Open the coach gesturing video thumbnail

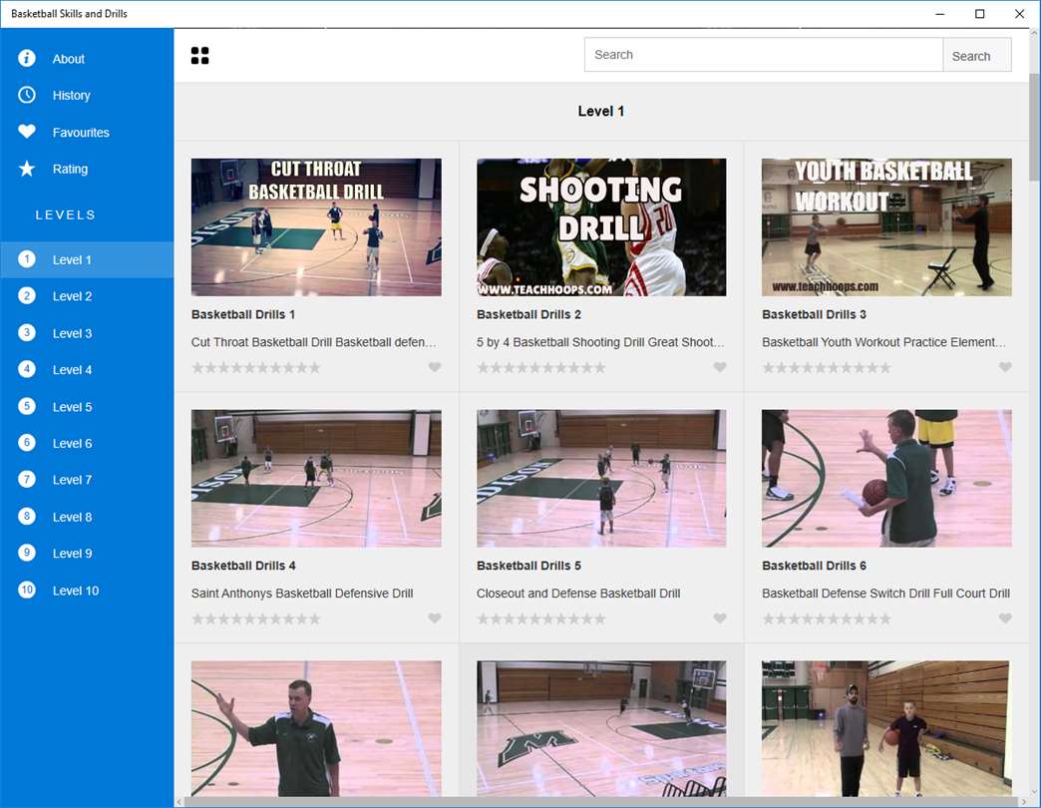pyautogui.click(x=316, y=728)
